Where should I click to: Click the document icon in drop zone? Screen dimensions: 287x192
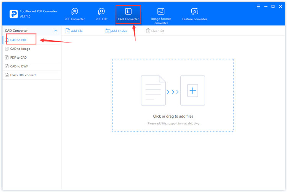click(153, 90)
